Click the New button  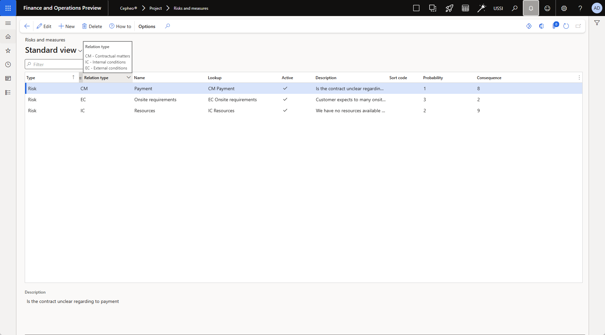point(67,26)
